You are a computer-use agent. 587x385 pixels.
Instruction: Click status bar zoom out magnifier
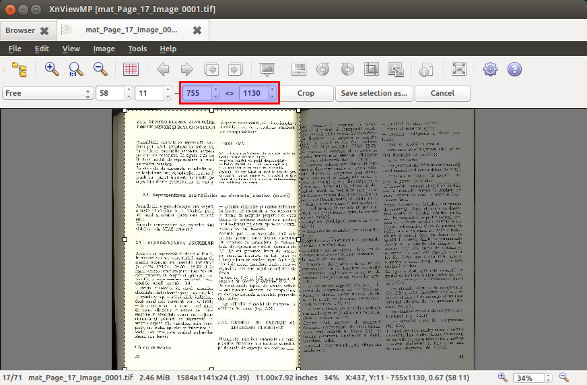point(564,378)
